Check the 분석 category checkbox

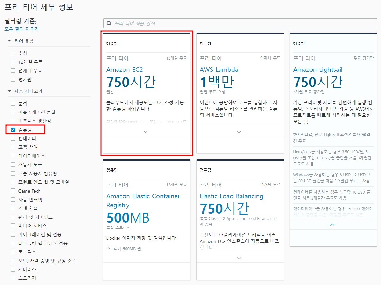[13, 103]
